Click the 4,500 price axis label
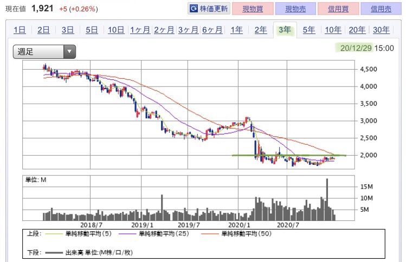The image size is (406, 262). 369,69
